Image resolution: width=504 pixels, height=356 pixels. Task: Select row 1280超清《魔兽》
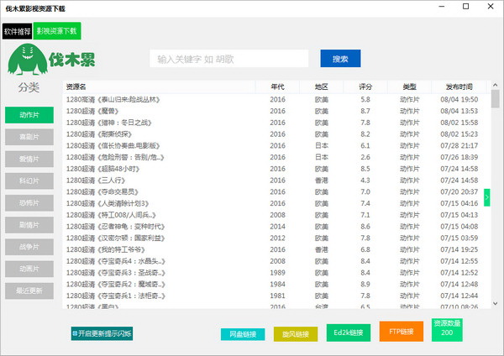276,111
